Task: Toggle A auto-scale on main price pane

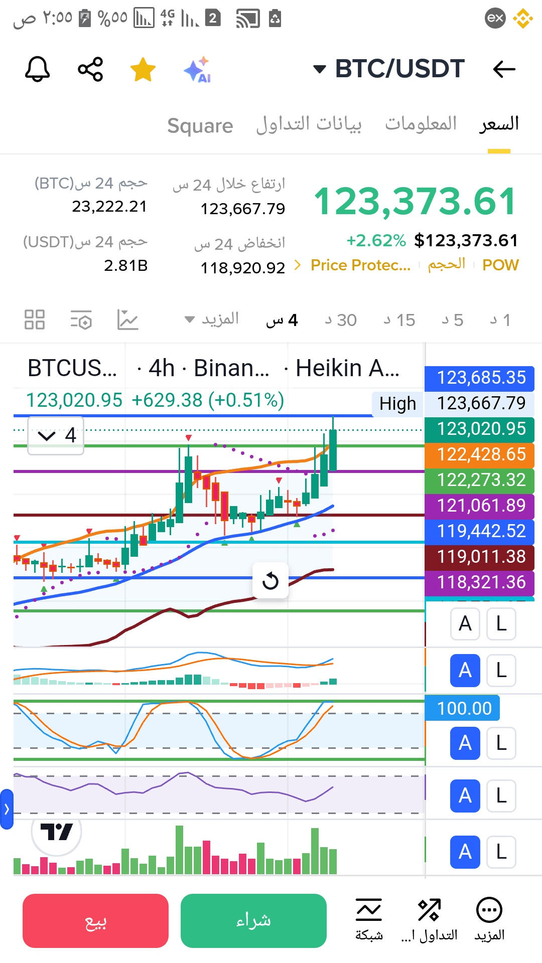Action: pos(465,624)
